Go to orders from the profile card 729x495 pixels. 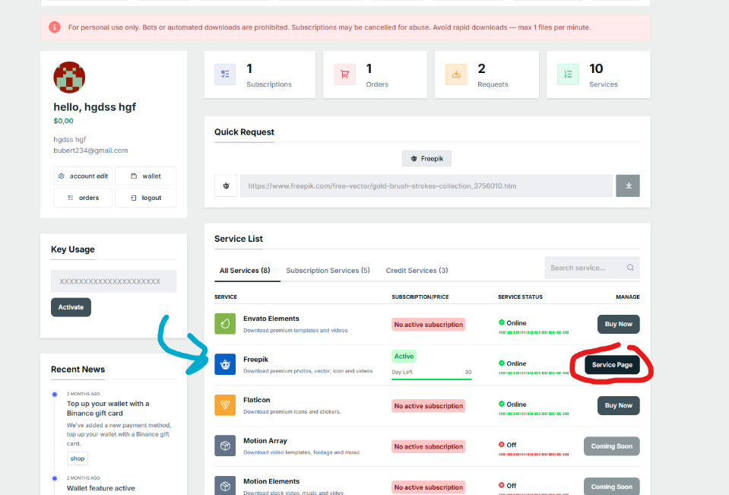coord(83,198)
